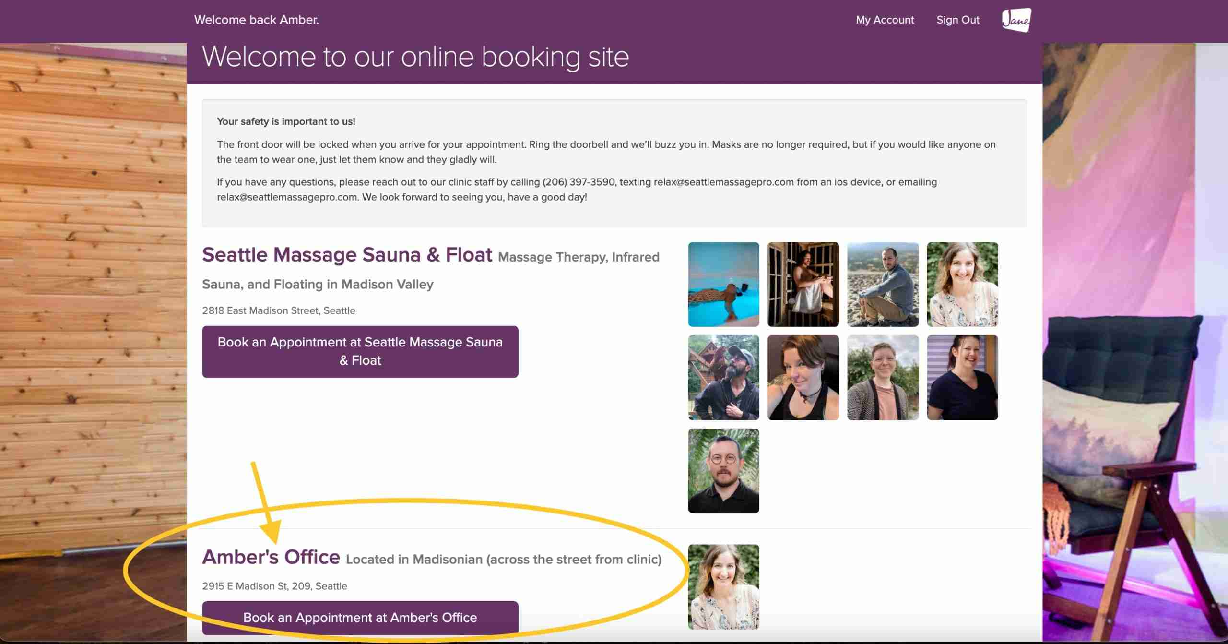Click 'Sauna, and Floating in Madison Valley' subtitle
The width and height of the screenshot is (1228, 644).
click(x=318, y=285)
